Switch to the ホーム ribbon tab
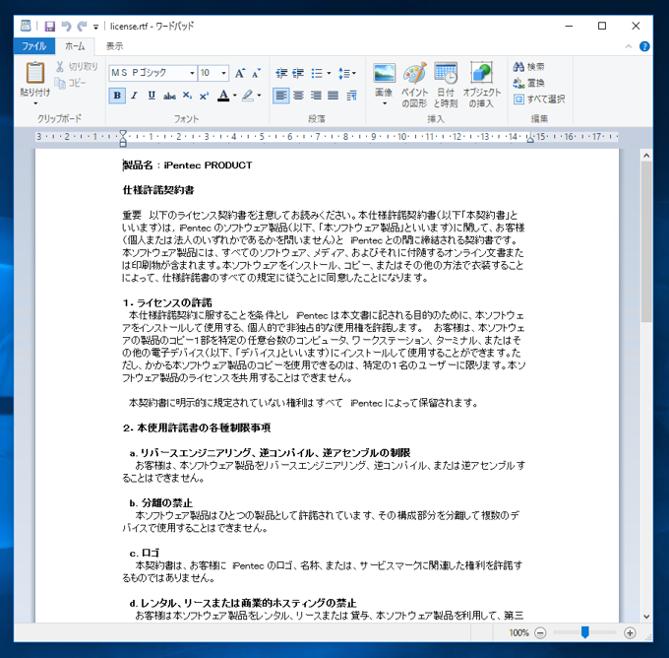669x658 pixels. pos(75,46)
